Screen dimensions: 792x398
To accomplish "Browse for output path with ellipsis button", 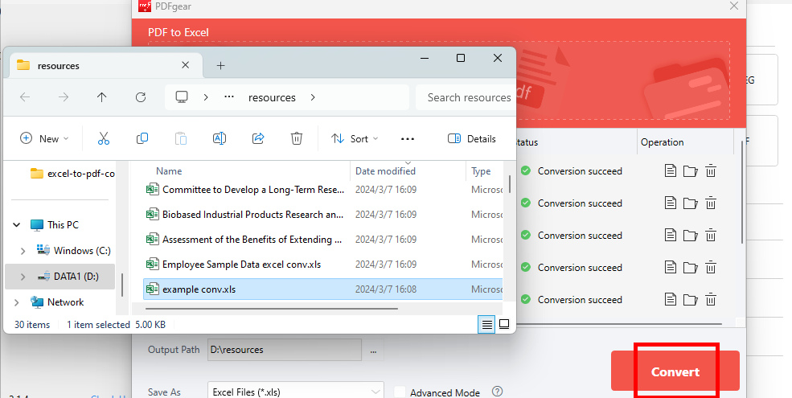I will click(373, 350).
